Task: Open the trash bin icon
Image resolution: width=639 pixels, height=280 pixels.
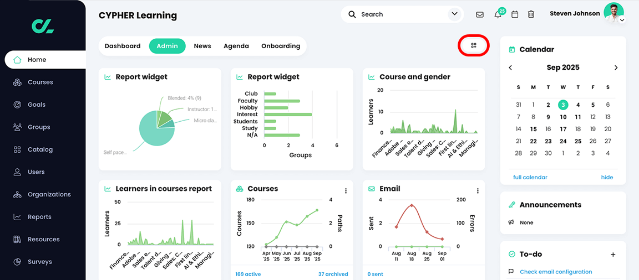Action: click(x=531, y=14)
